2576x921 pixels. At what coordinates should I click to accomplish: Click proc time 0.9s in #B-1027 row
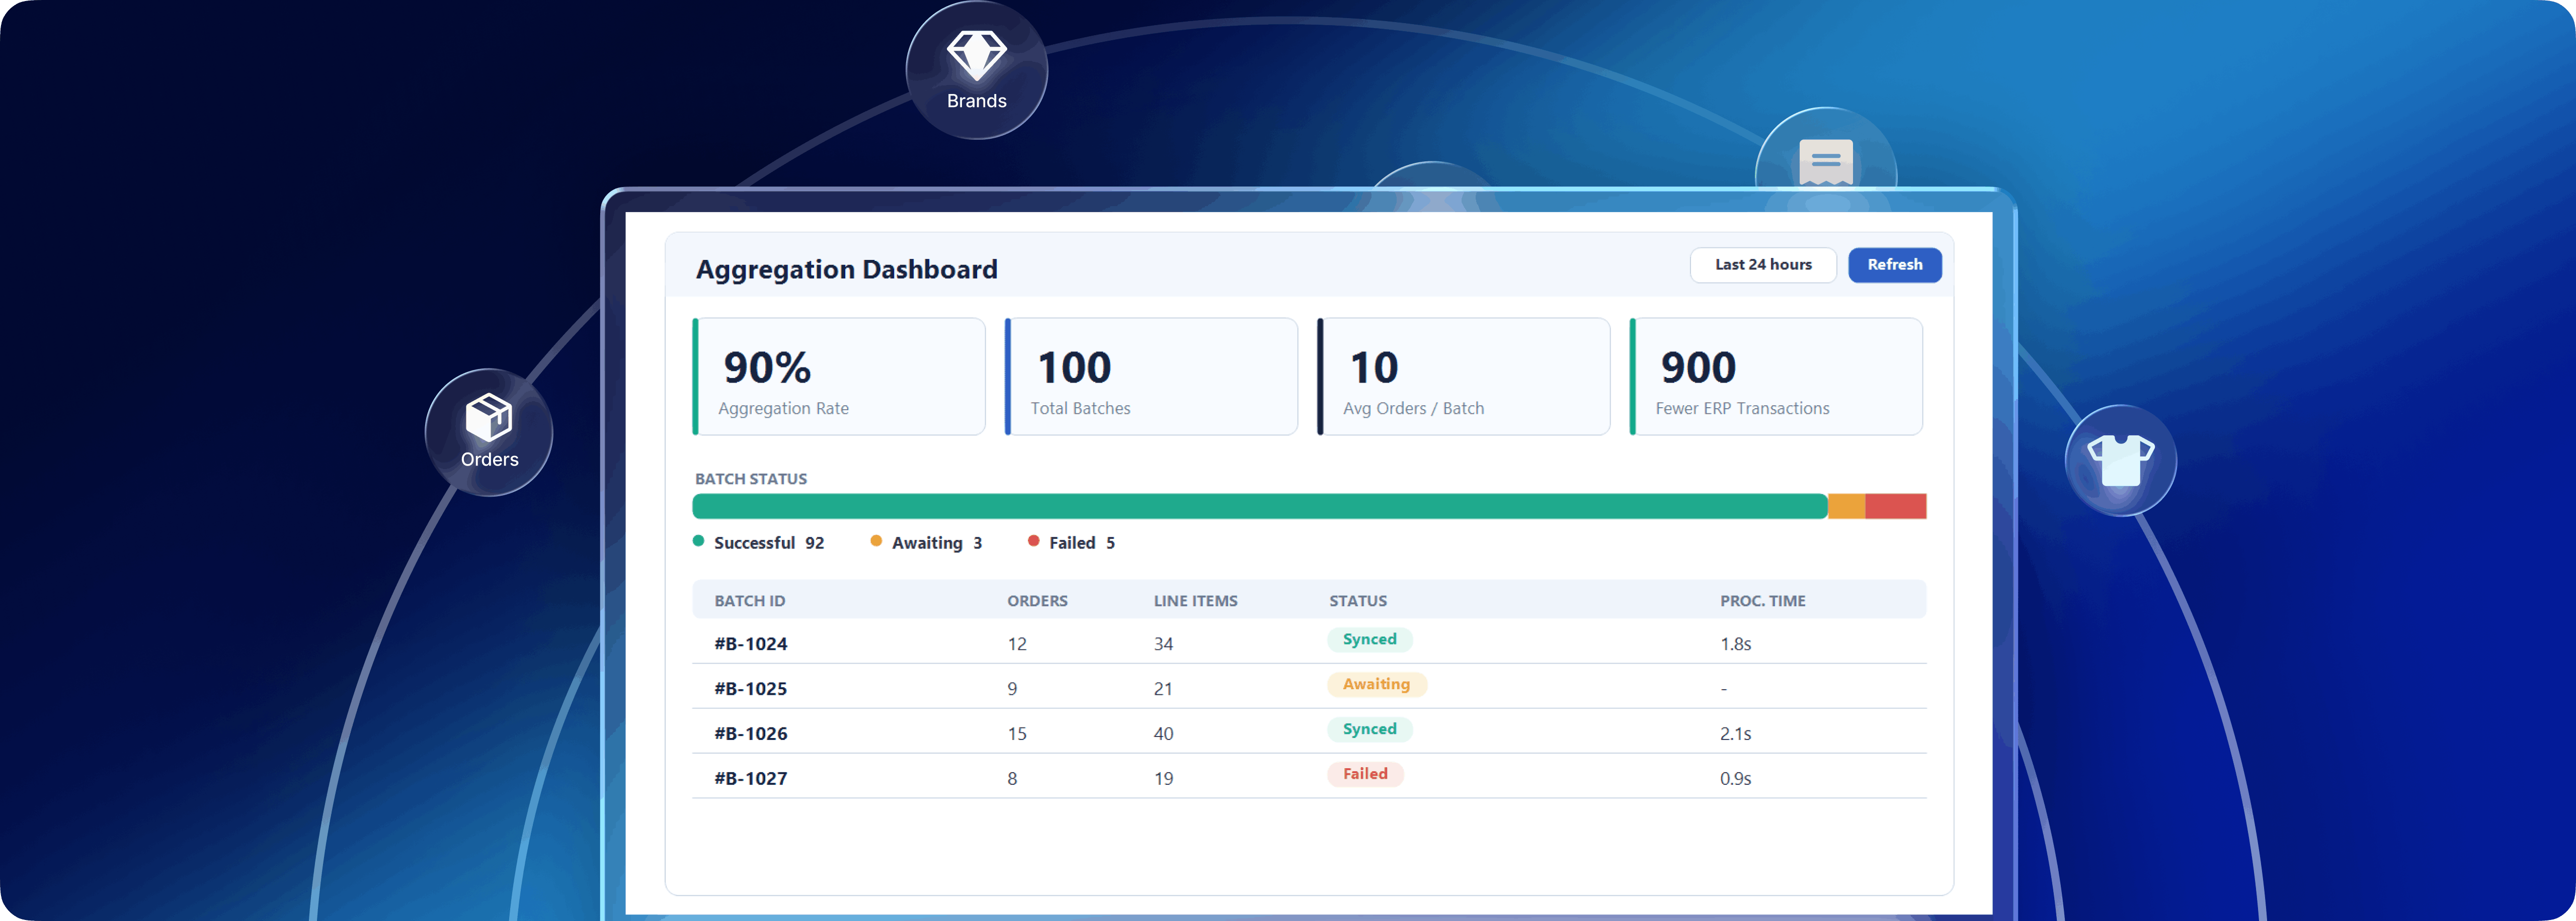(x=1735, y=779)
